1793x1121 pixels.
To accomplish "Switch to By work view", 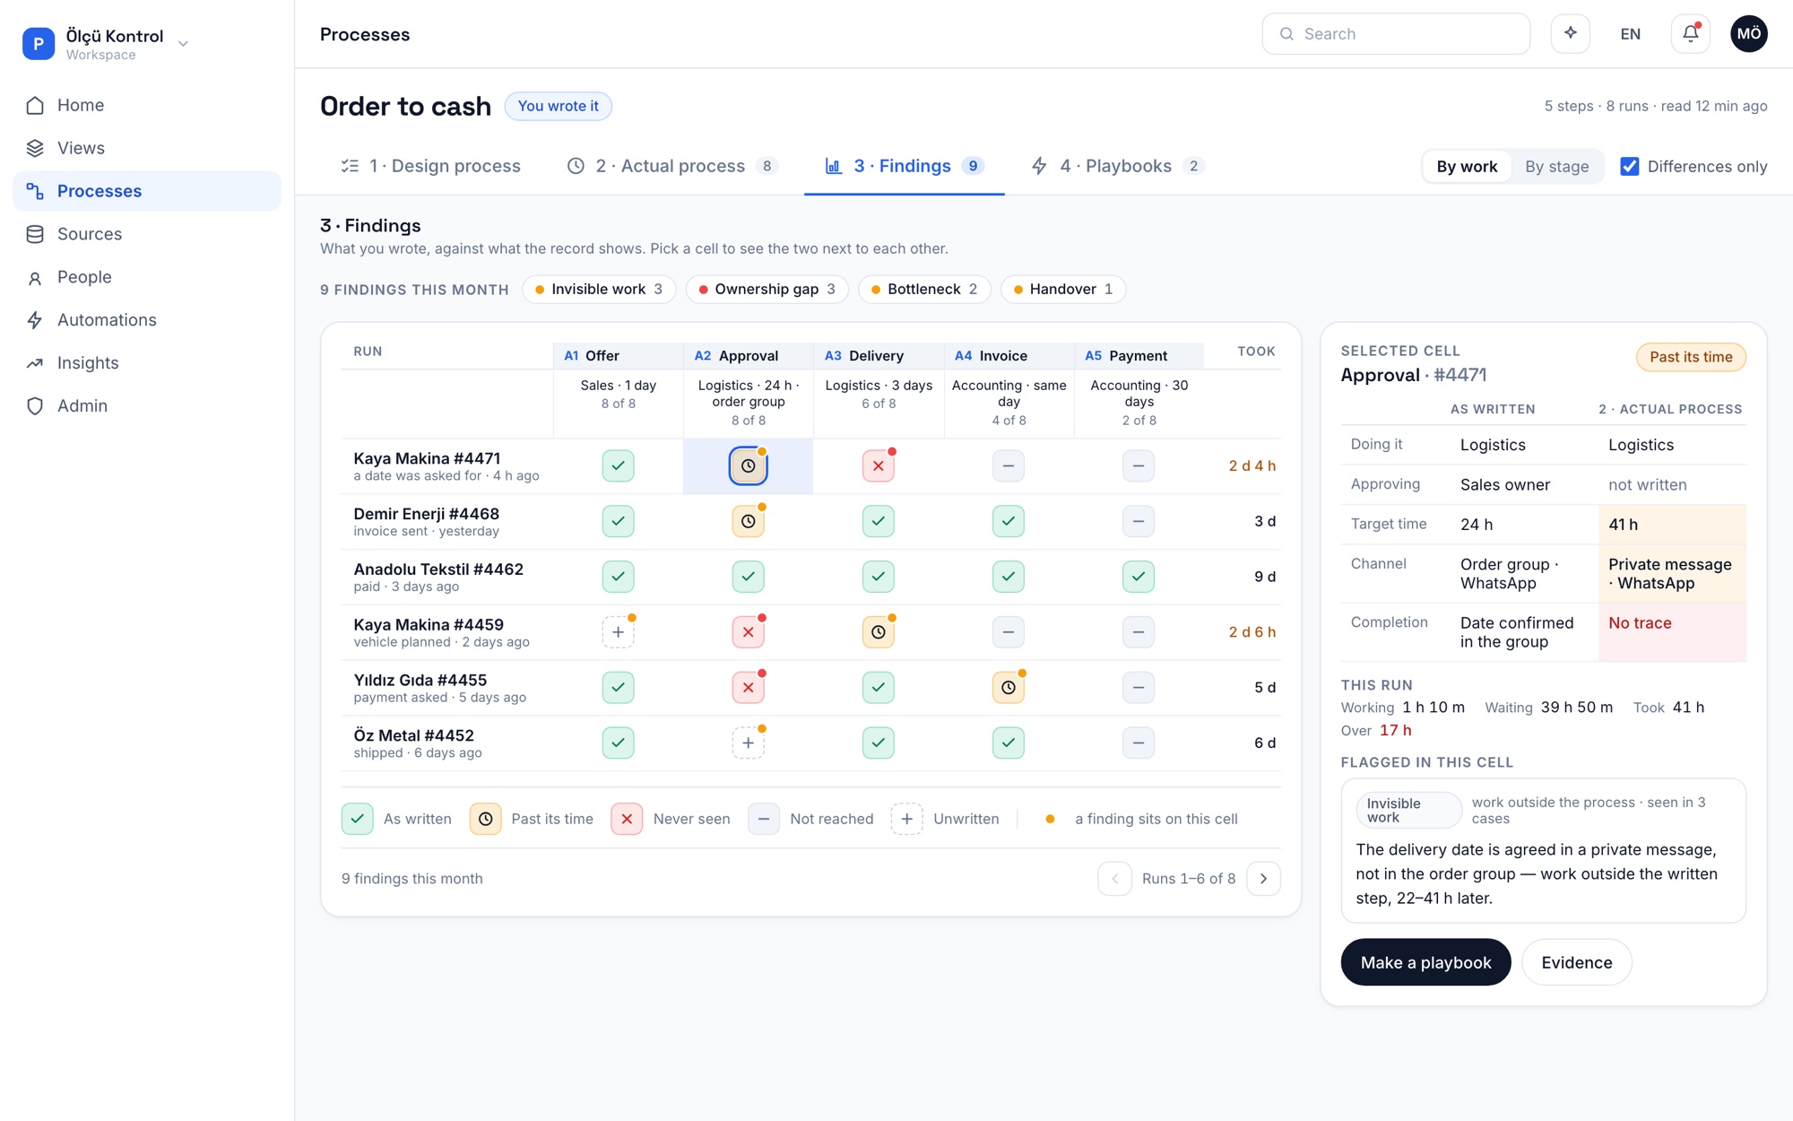I will coord(1467,167).
